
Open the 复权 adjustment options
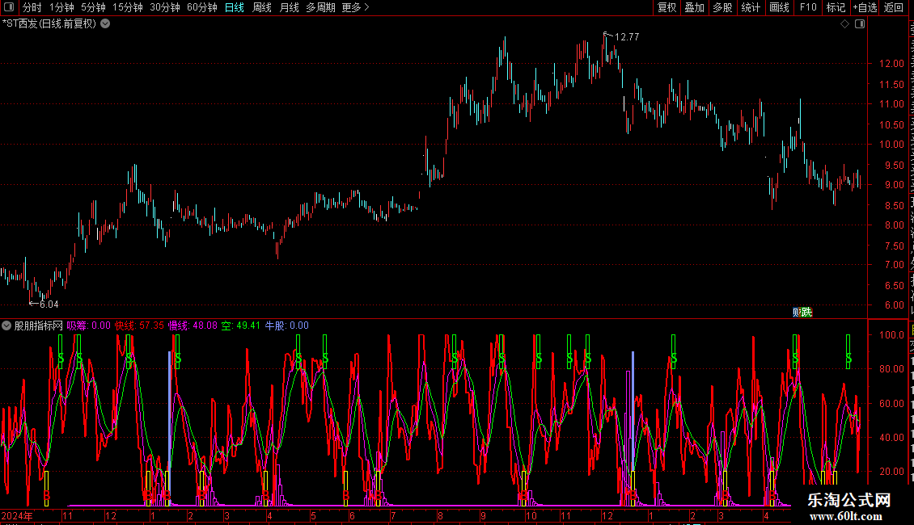[666, 7]
